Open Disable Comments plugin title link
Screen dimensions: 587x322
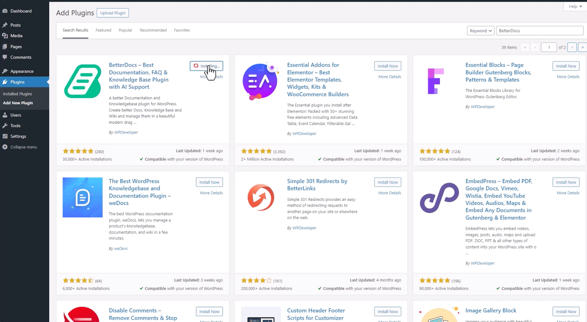pos(143,314)
